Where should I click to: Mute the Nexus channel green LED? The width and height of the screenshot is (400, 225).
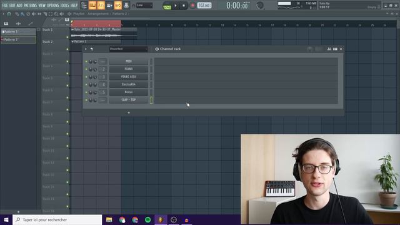click(x=86, y=92)
